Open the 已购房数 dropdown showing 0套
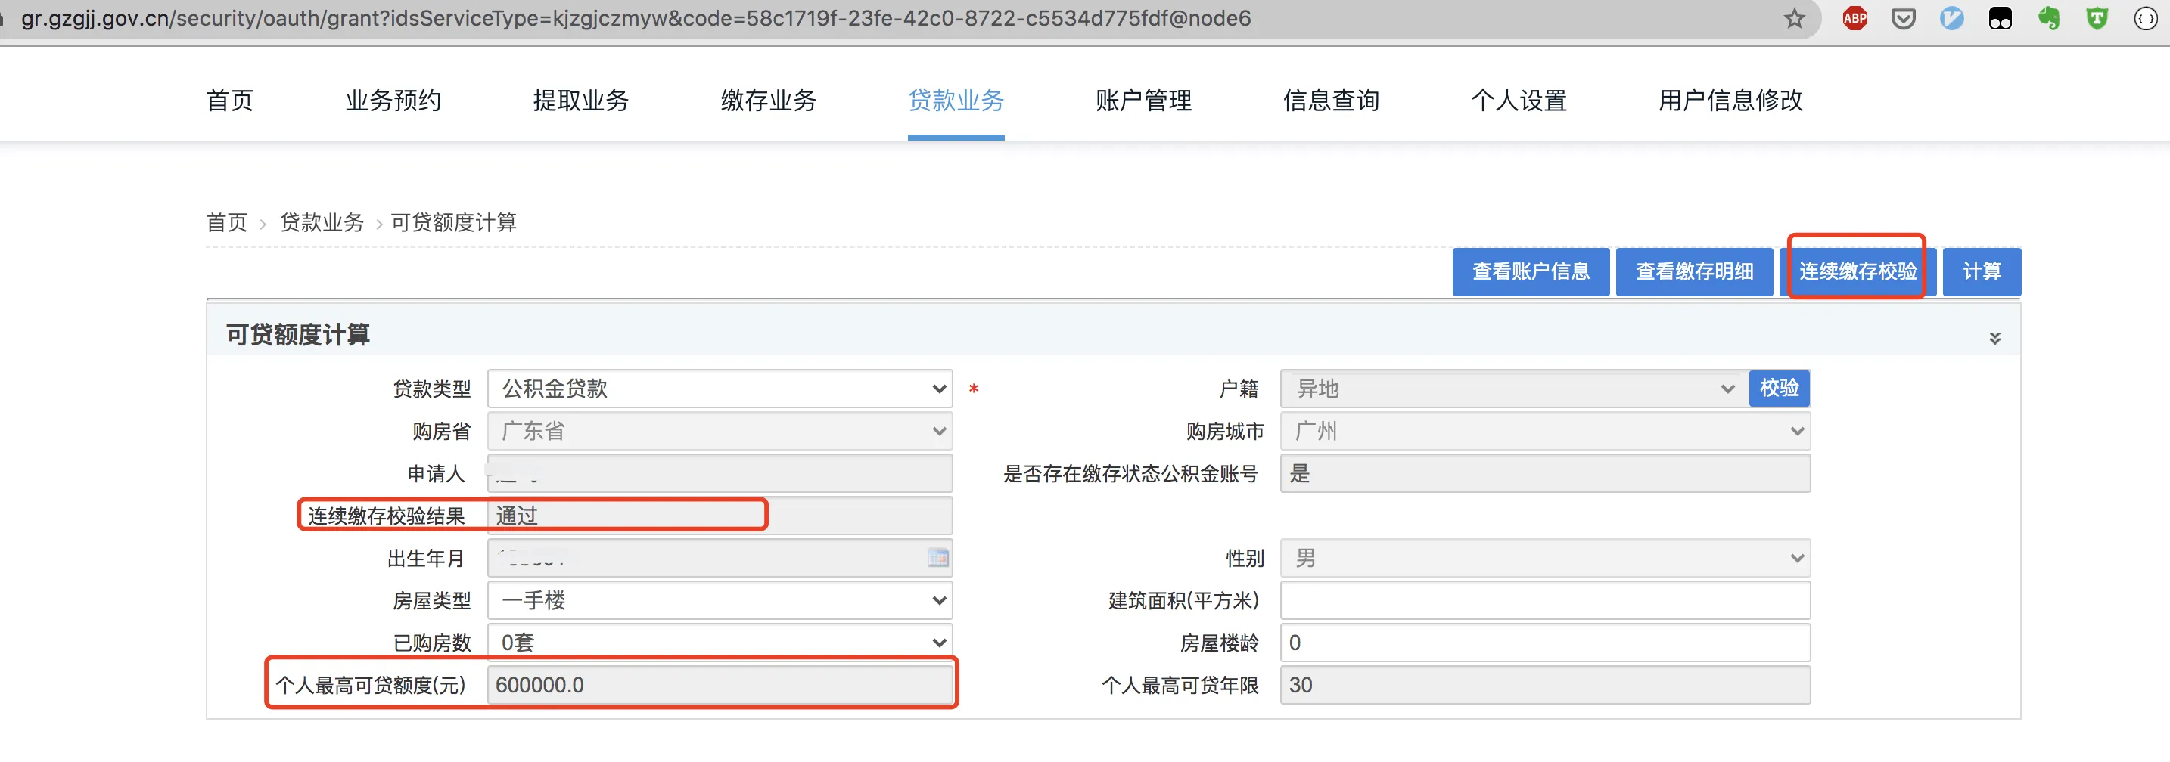 [720, 643]
